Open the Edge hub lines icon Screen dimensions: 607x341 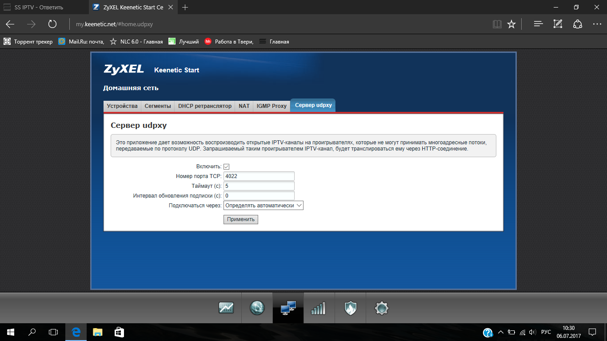pos(539,24)
